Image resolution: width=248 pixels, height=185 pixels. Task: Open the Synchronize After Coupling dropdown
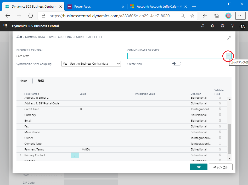pyautogui.click(x=91, y=64)
